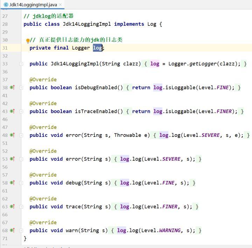Image resolution: width=252 pixels, height=248 pixels.
Task: Expand fold marker on trace method line
Action: pyautogui.click(x=21, y=207)
